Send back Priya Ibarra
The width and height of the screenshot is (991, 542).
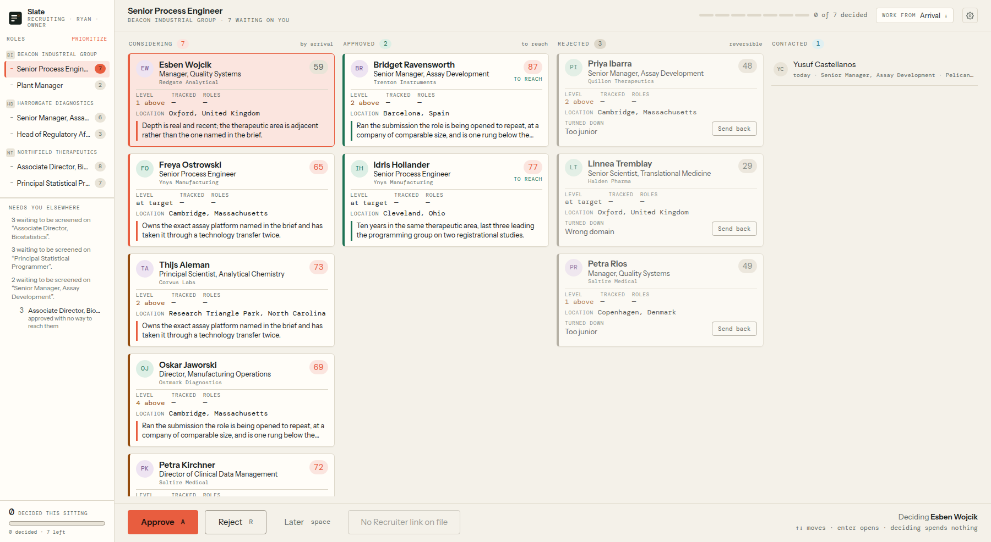[x=734, y=129]
